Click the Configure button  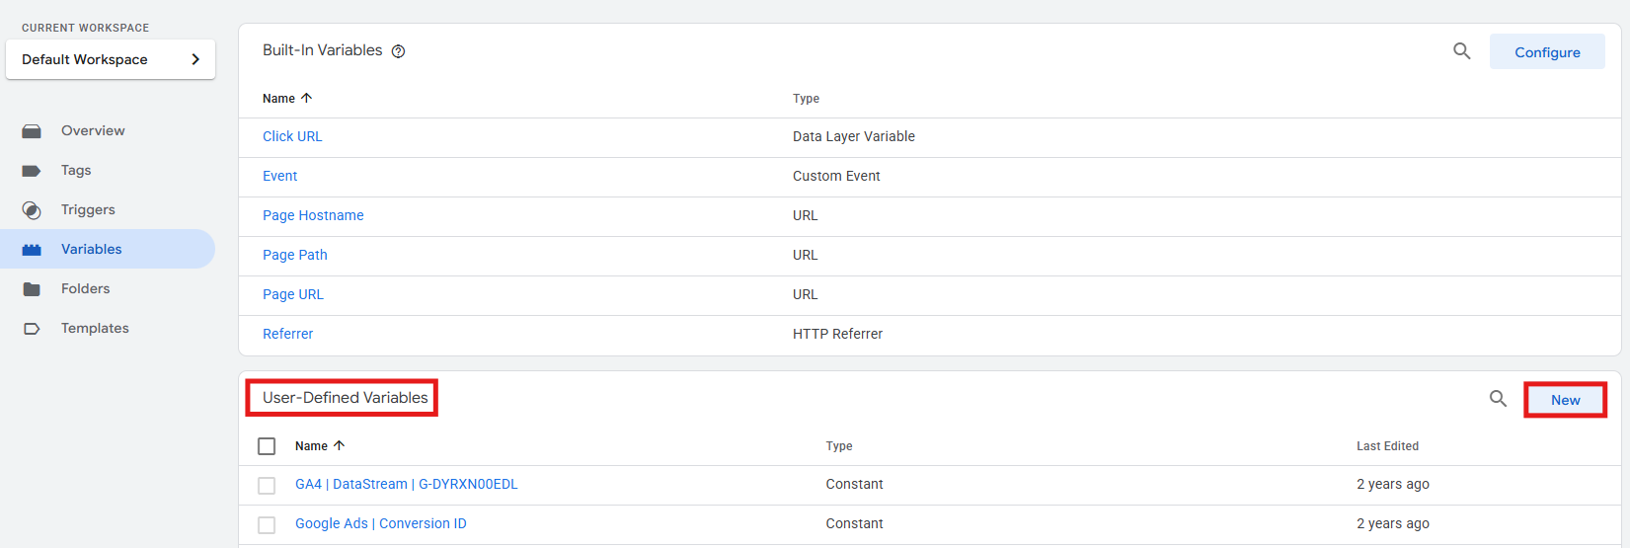pos(1547,52)
